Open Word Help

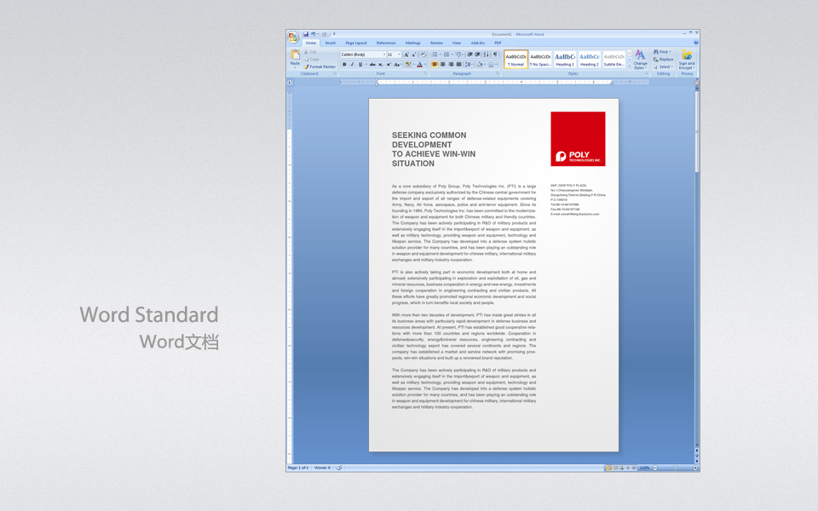[x=696, y=43]
